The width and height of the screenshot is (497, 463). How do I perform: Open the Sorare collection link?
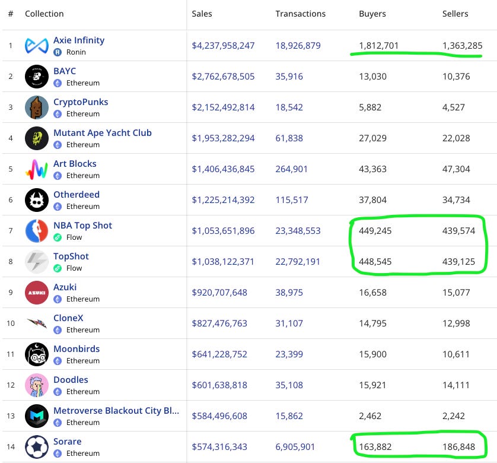68,442
